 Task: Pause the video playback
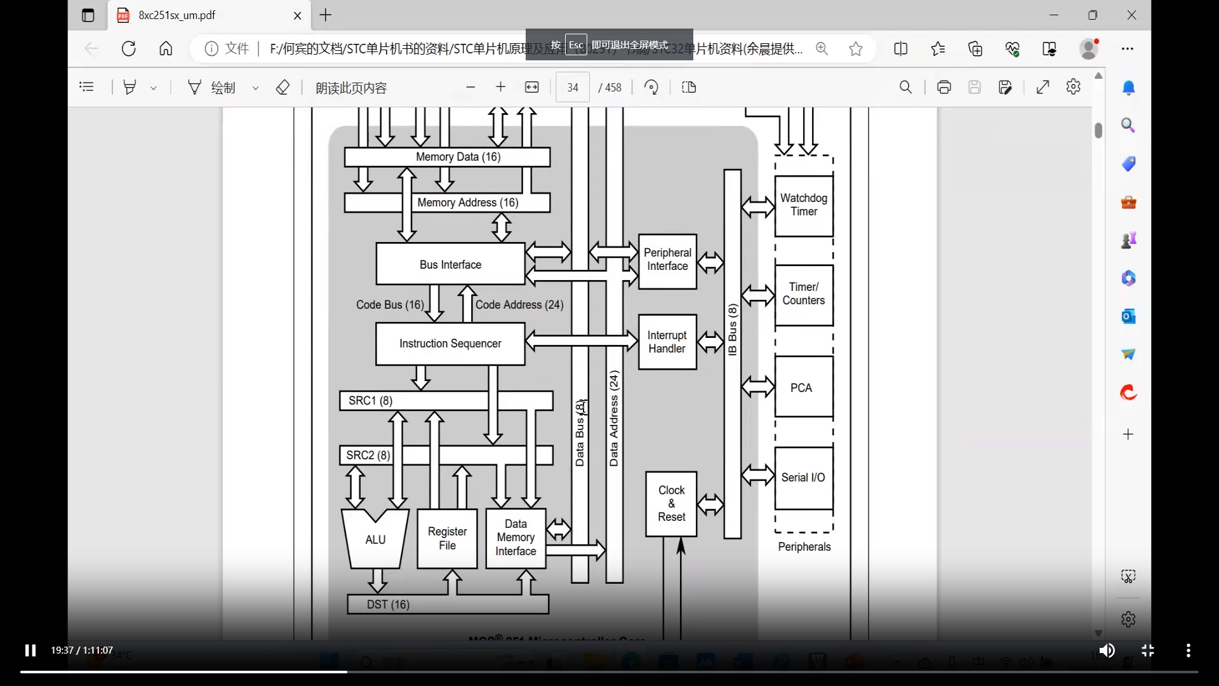[30, 650]
